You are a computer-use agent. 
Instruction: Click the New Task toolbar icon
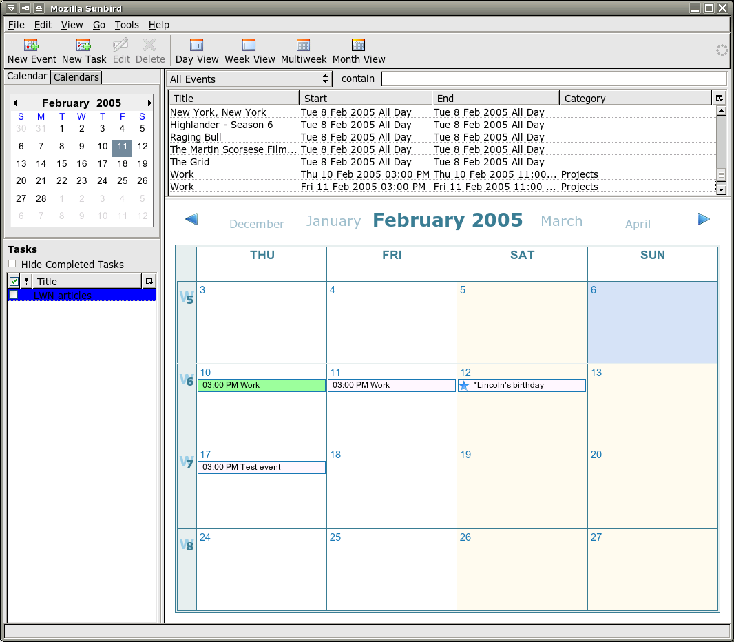84,46
